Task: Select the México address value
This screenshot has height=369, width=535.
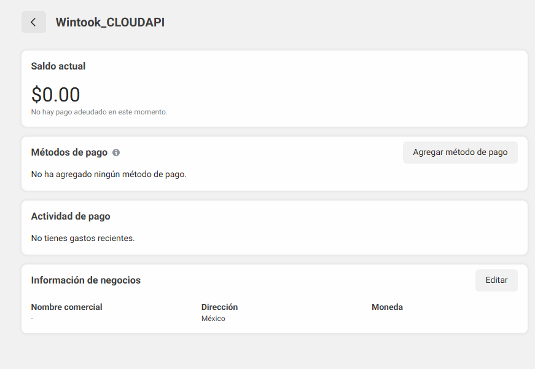Action: point(213,319)
